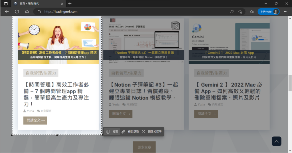Activate the Read aloud icon
Viewport: 292px width, 153px height.
232,11
